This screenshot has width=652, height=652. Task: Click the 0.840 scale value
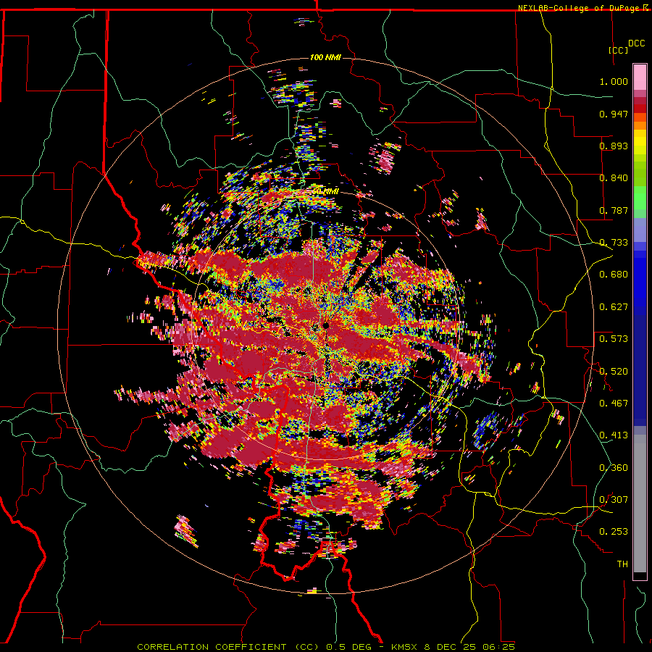pyautogui.click(x=614, y=178)
